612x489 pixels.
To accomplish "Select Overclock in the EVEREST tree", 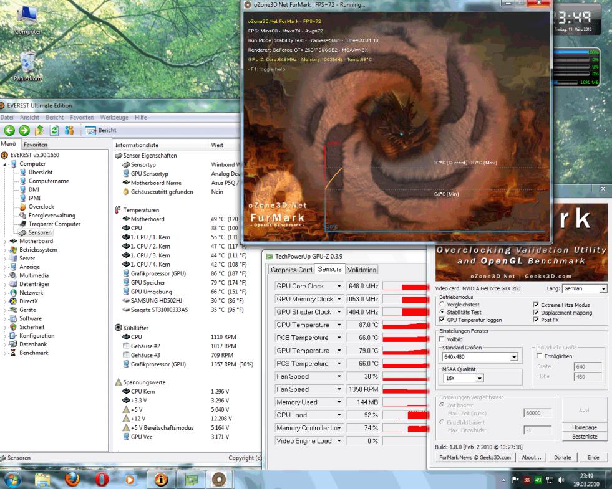I will 41,207.
